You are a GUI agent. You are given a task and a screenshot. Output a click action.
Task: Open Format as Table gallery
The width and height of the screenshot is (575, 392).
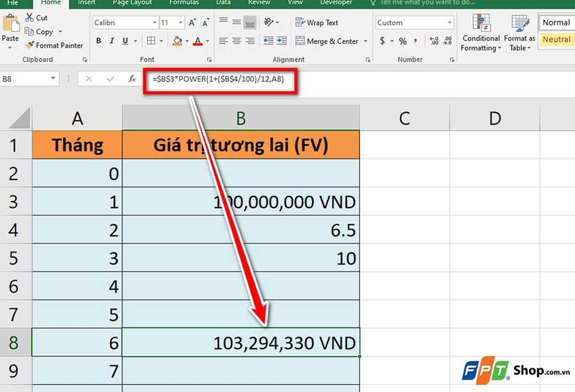click(x=520, y=32)
